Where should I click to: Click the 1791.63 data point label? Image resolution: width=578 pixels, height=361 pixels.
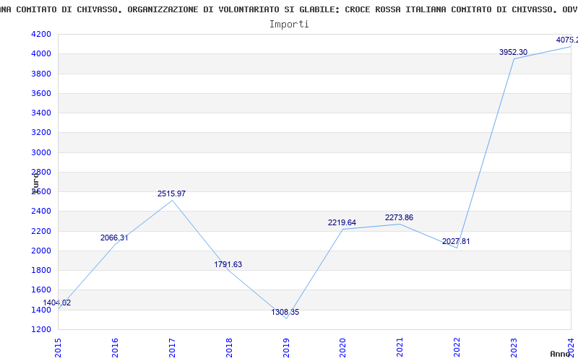[x=228, y=264]
